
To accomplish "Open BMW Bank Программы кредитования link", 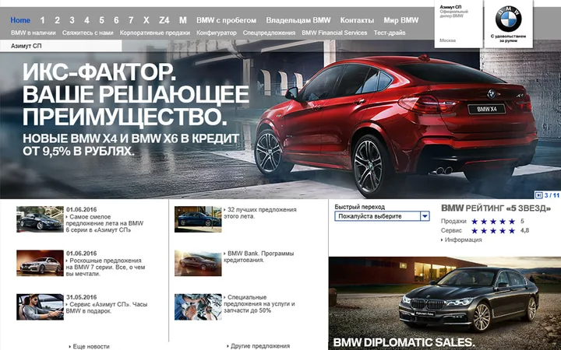I will pyautogui.click(x=259, y=257).
